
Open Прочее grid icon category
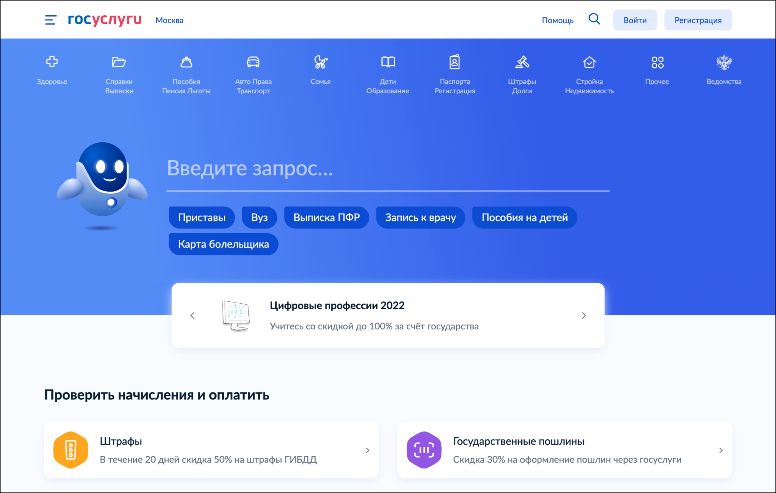click(657, 62)
